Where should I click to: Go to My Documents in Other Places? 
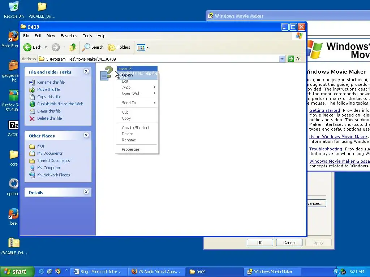coord(50,153)
